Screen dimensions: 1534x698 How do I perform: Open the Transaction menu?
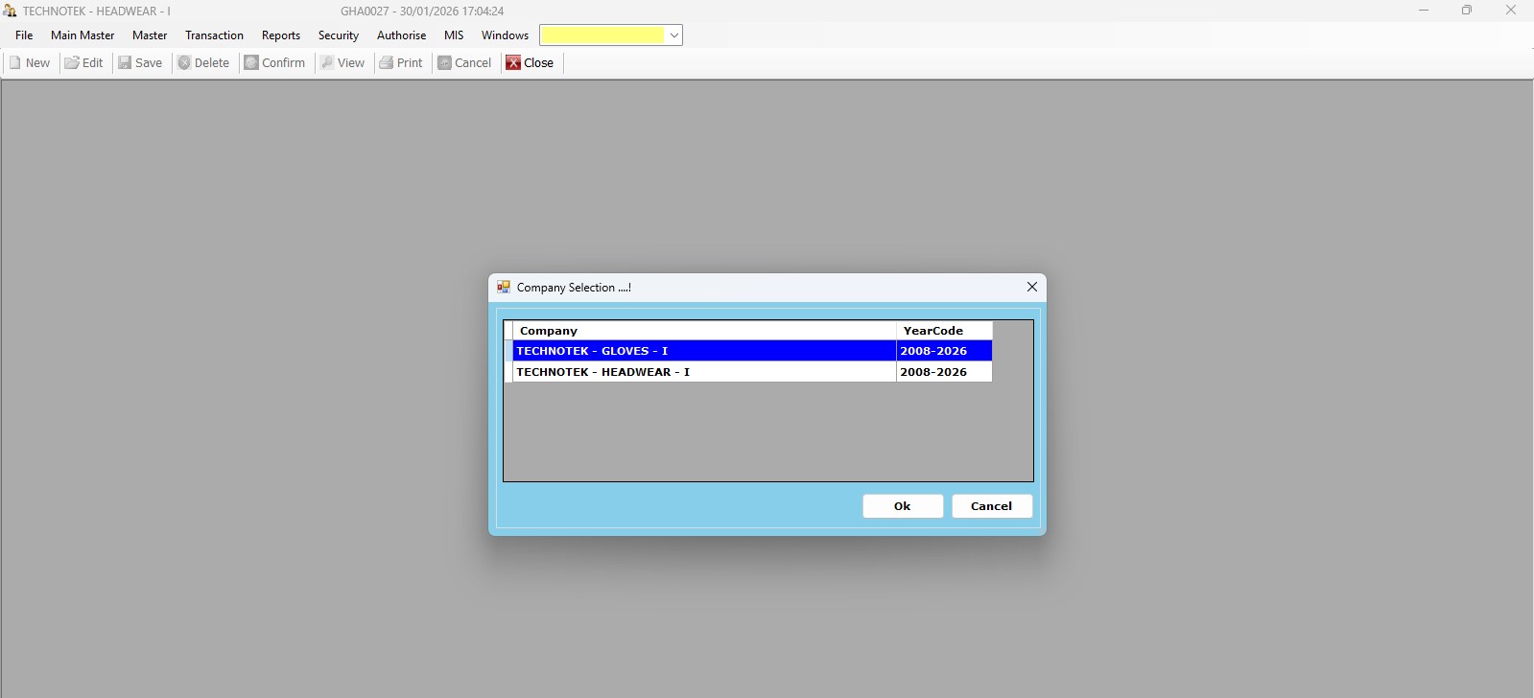tap(214, 35)
